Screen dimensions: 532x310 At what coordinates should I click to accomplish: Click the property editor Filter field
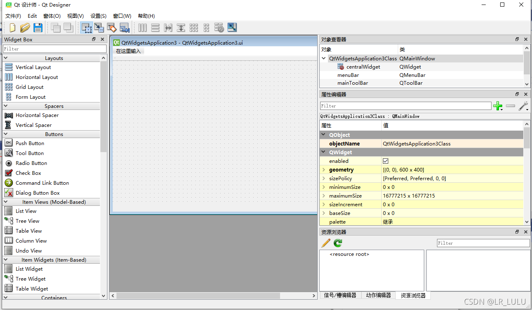pyautogui.click(x=406, y=106)
